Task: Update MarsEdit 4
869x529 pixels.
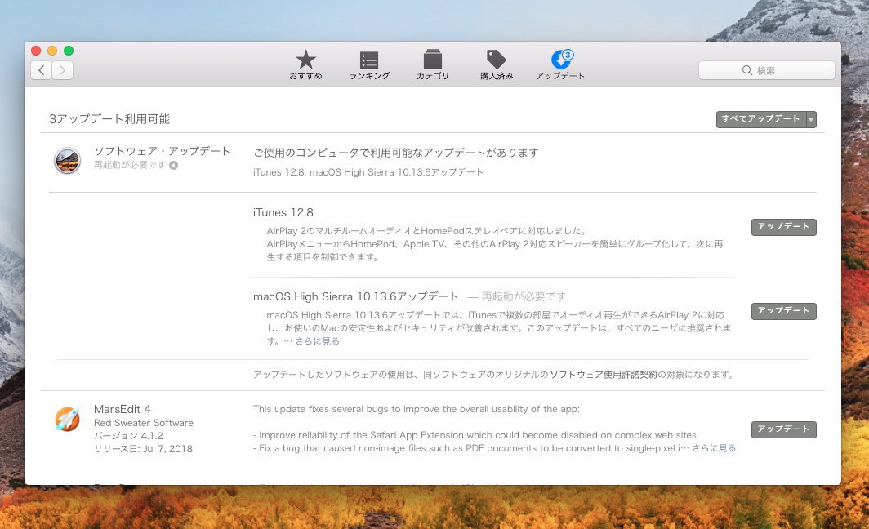Action: (x=784, y=429)
